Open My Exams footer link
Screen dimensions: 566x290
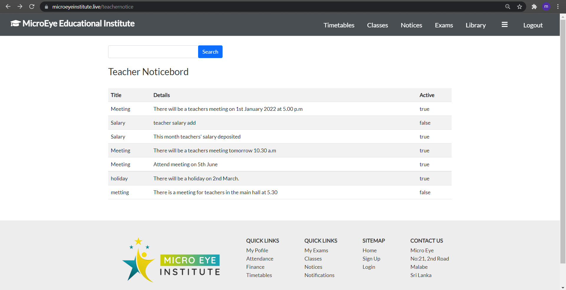[316, 251]
